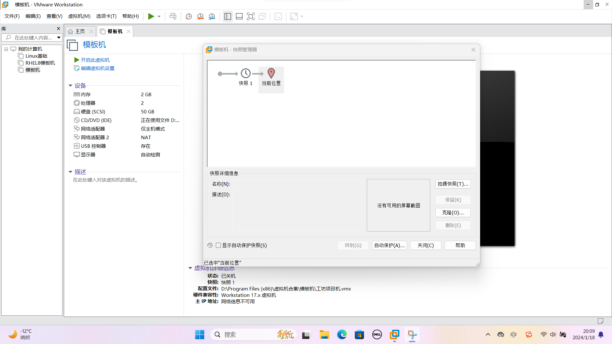Collapse the 描述 section
612x344 pixels.
tap(70, 172)
